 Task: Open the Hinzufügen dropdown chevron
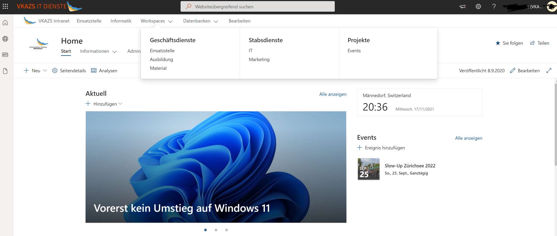(120, 104)
